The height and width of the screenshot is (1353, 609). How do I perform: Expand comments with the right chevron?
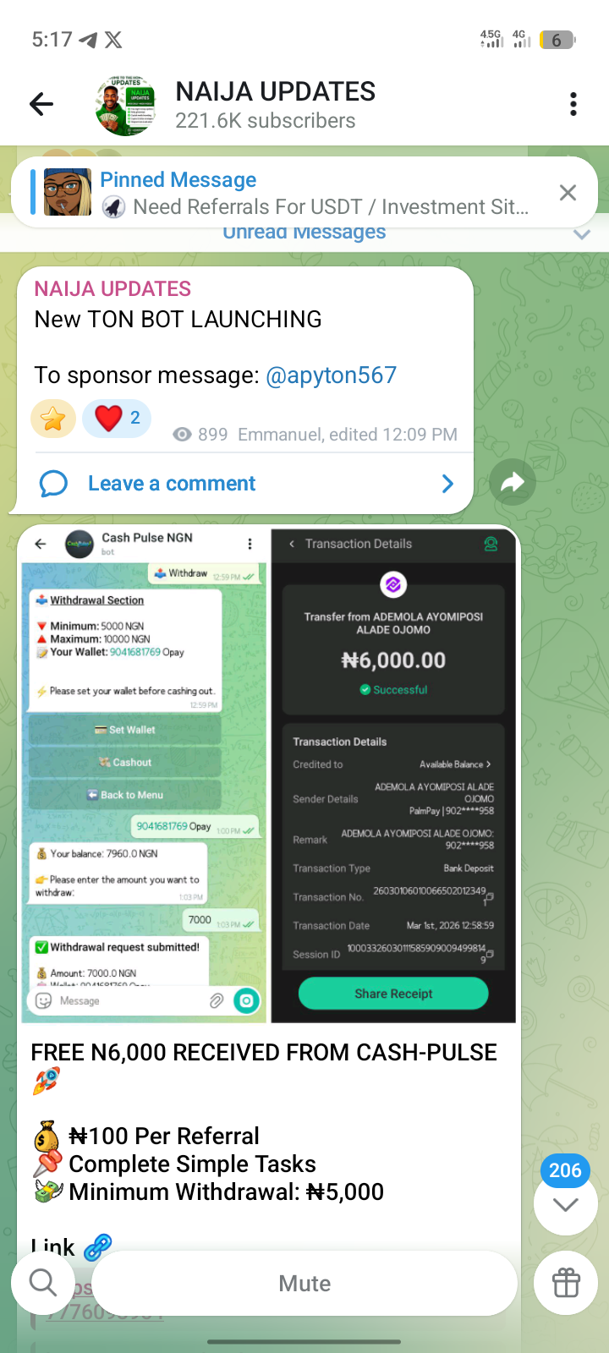tap(447, 484)
